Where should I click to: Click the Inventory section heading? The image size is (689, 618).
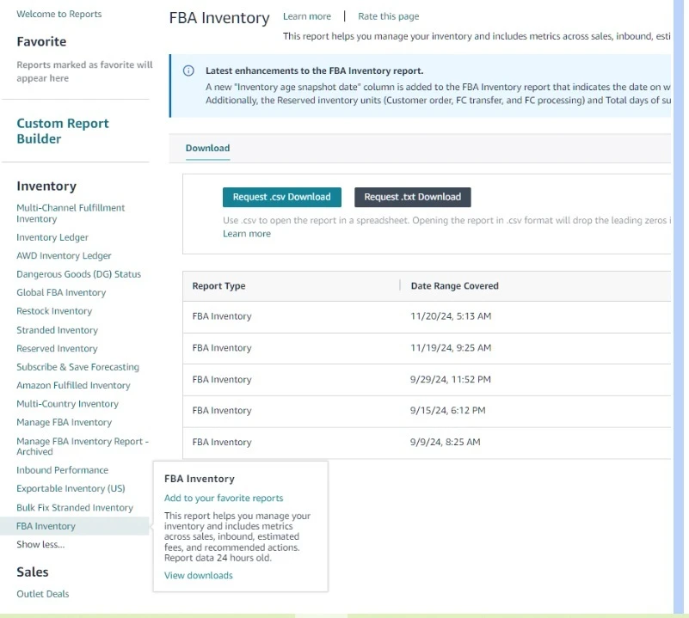pyautogui.click(x=46, y=187)
